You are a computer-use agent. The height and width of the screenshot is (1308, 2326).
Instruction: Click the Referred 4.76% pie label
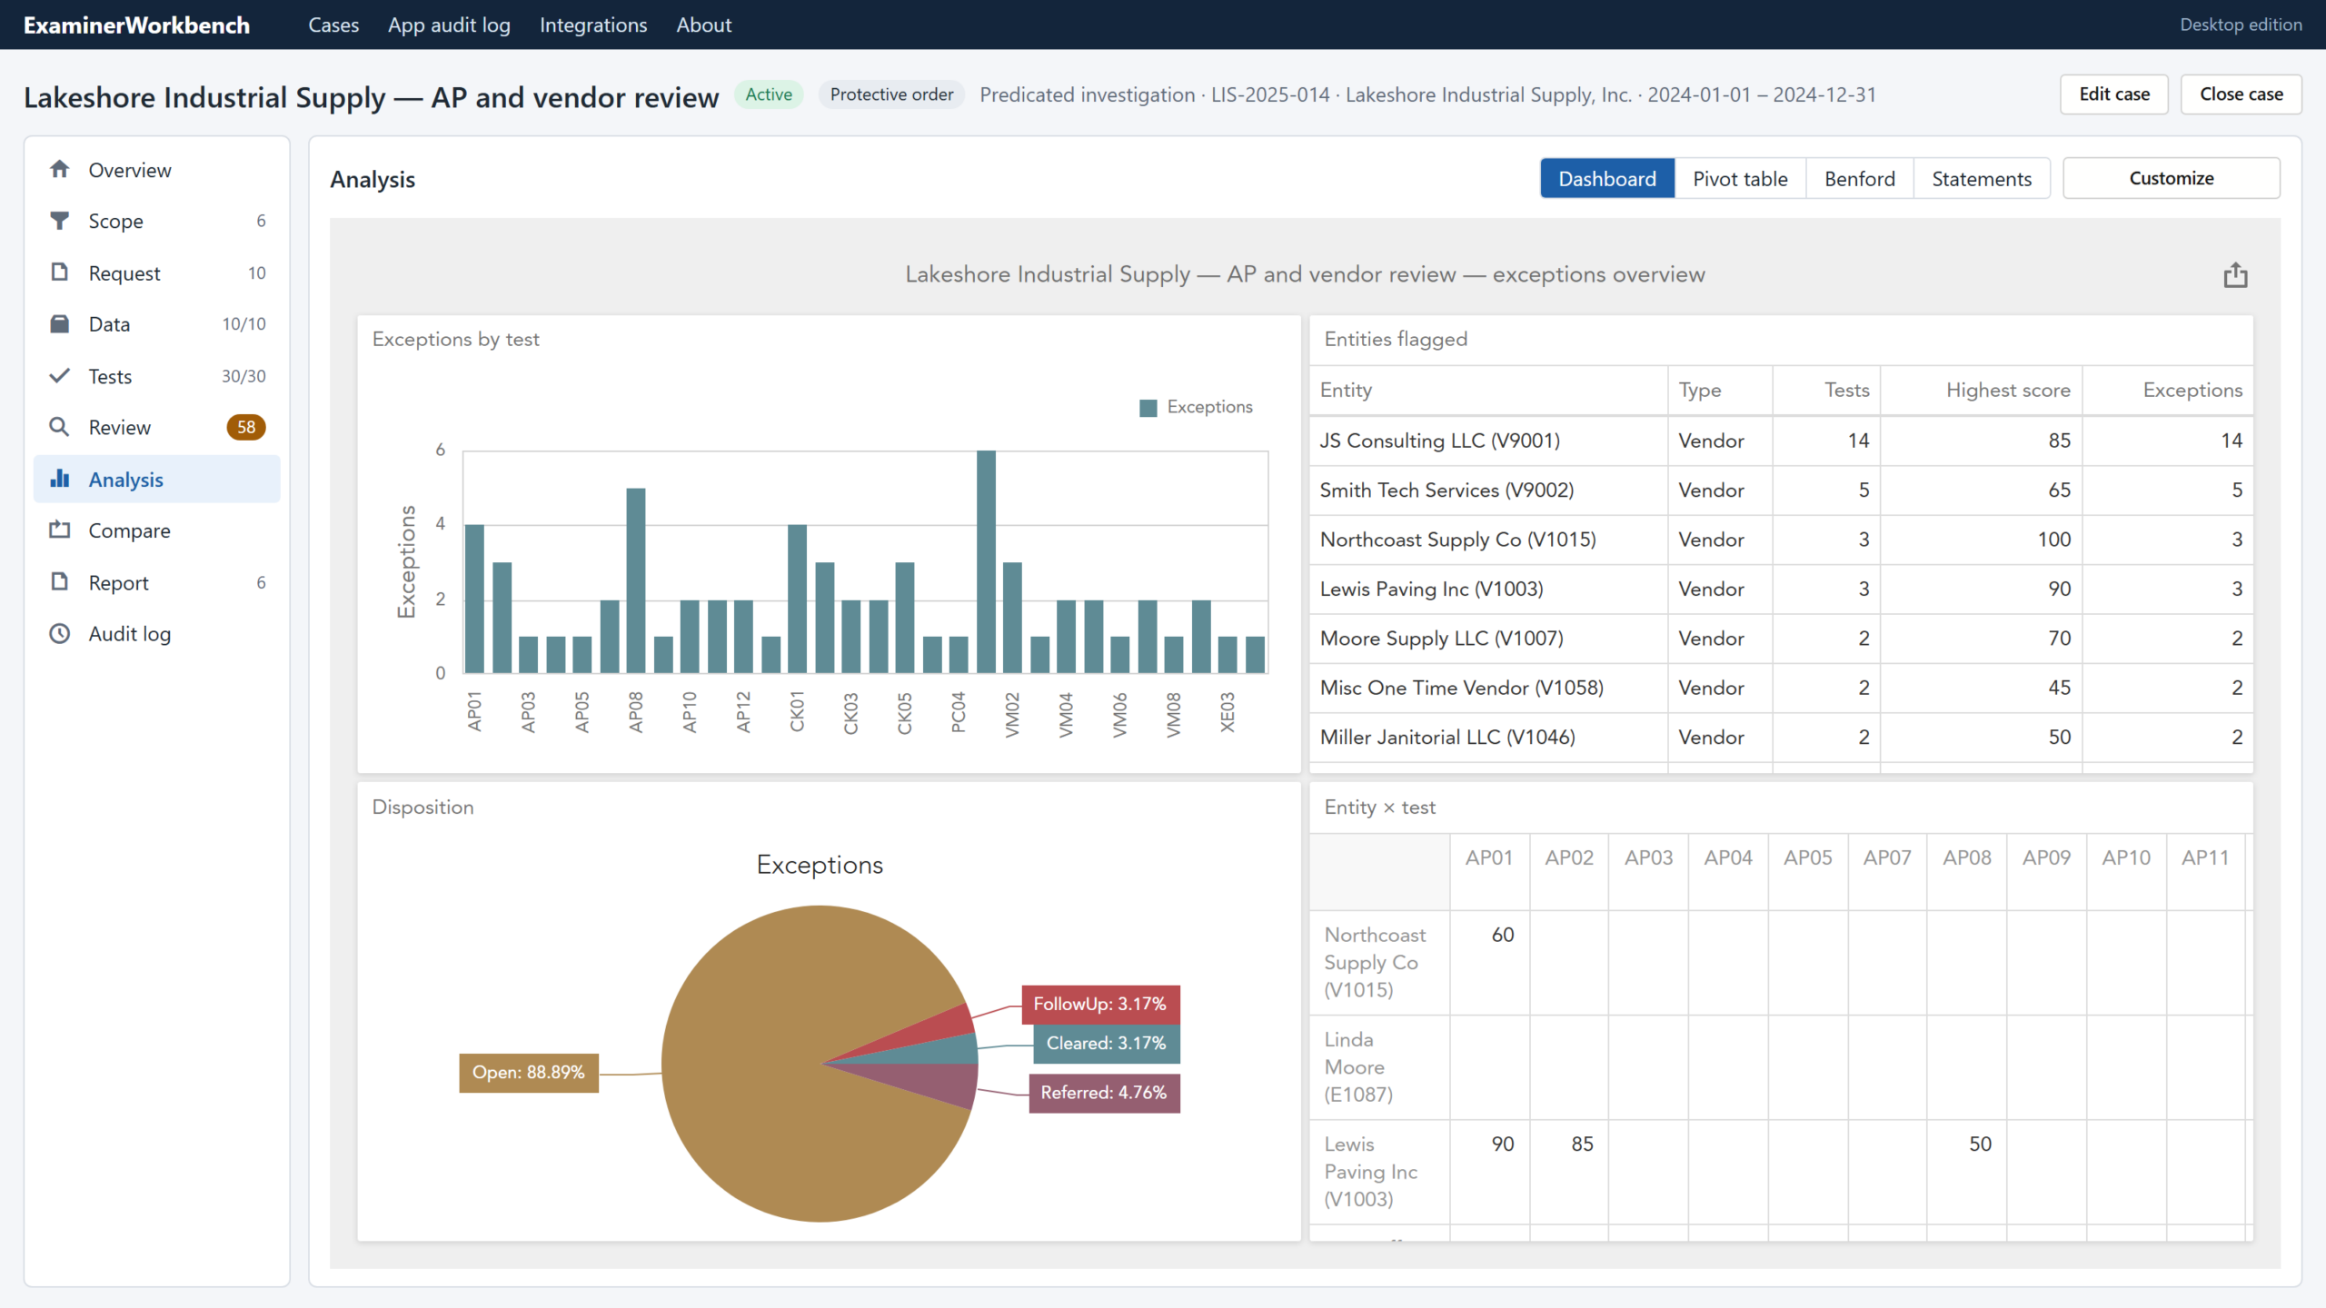coord(1104,1093)
